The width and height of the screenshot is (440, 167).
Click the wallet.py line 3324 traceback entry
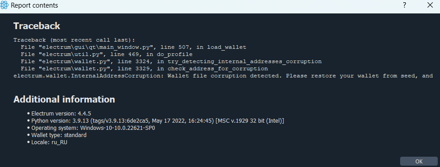171,61
